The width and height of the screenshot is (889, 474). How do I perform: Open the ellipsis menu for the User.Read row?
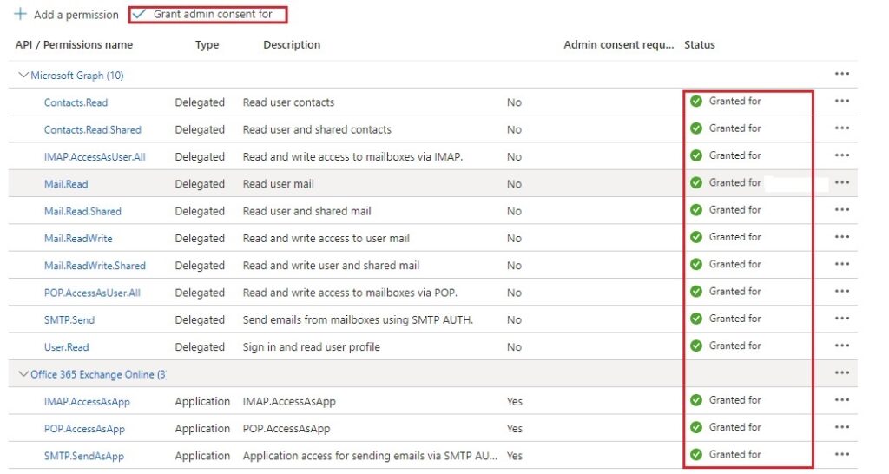tap(841, 346)
